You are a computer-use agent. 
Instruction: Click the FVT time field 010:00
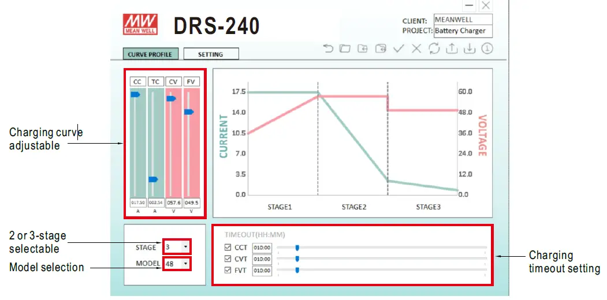coord(262,271)
